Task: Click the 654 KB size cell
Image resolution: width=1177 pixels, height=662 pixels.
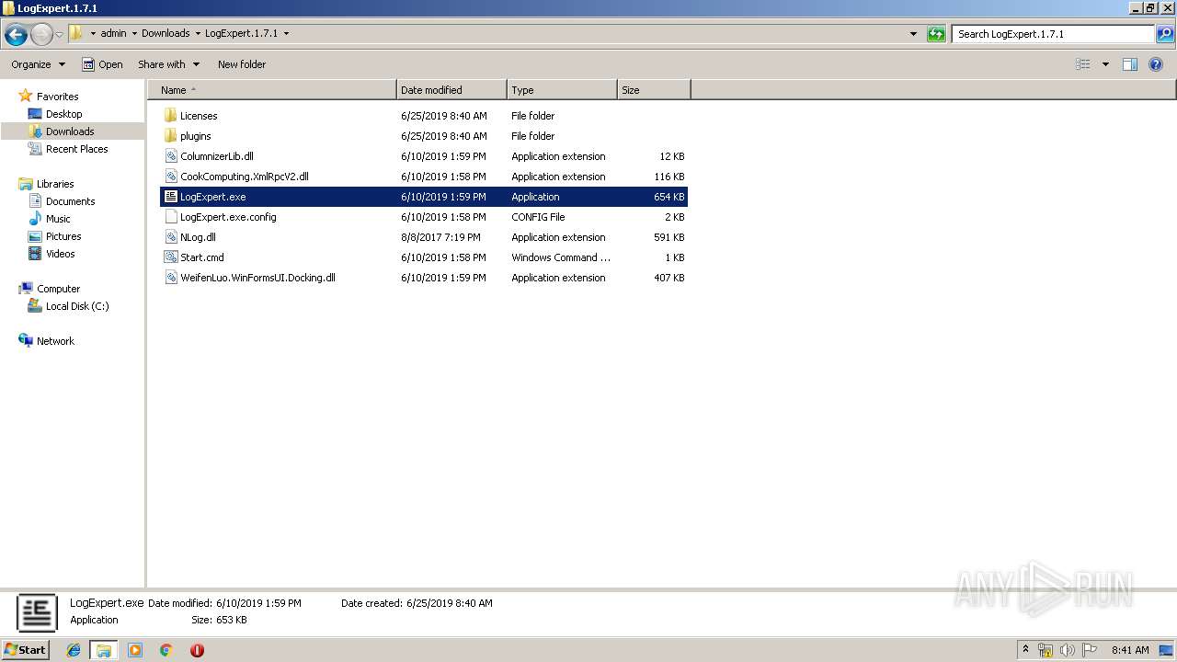Action: point(668,197)
